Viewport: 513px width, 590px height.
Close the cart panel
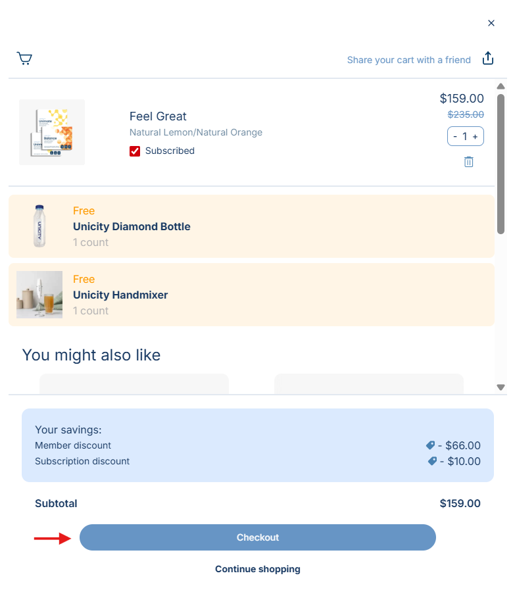491,23
